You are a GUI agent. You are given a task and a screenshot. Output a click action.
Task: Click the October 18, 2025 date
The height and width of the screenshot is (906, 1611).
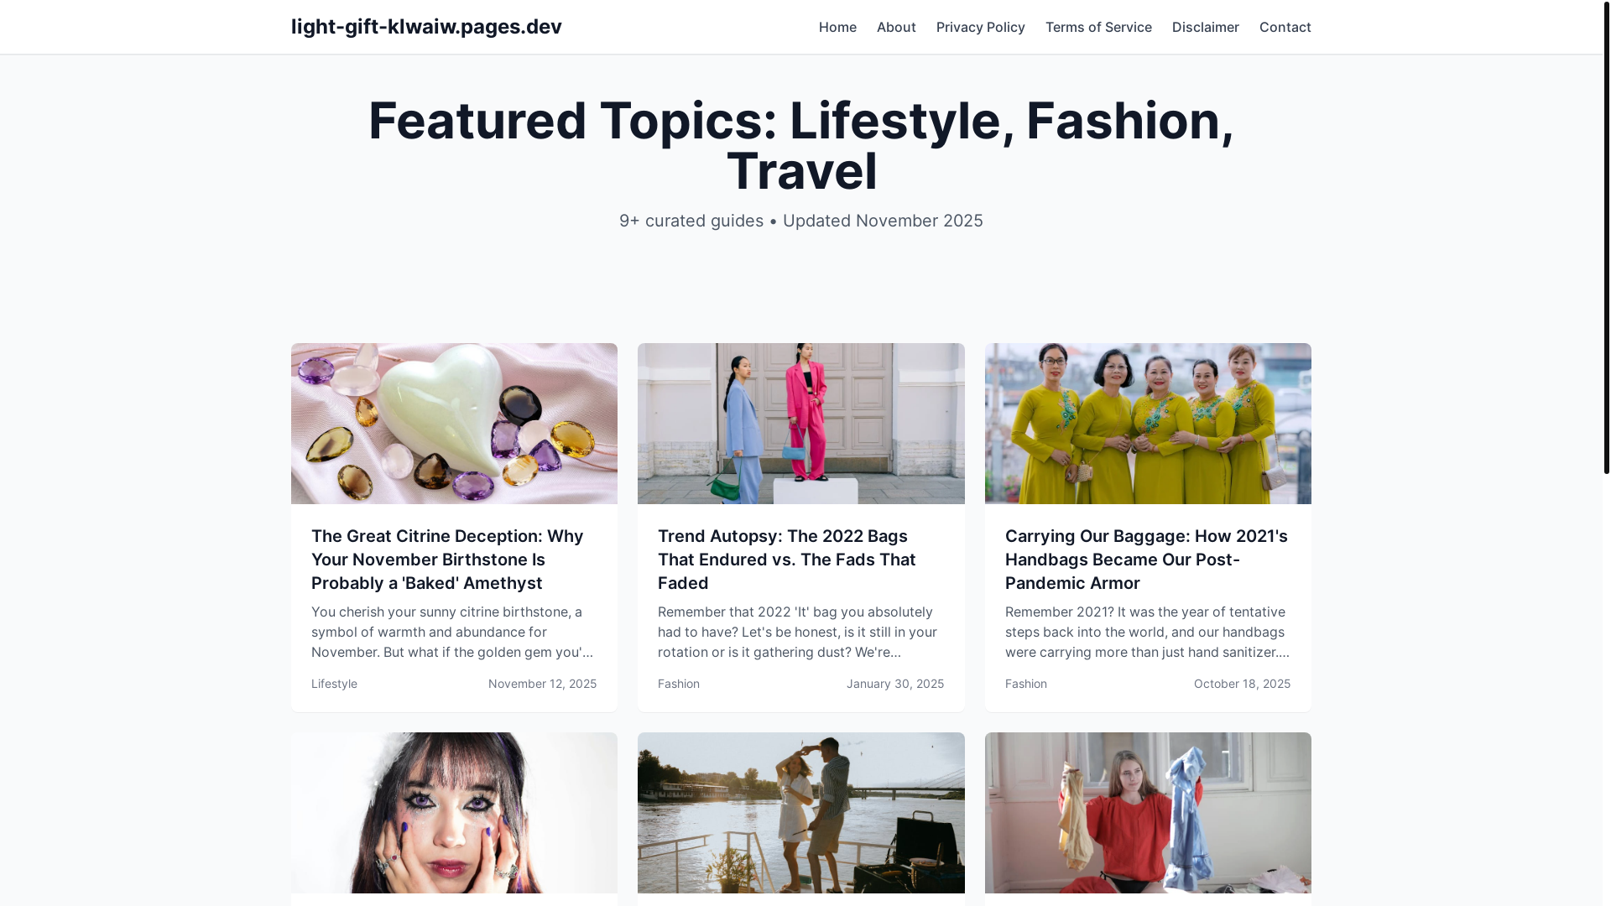(1242, 684)
